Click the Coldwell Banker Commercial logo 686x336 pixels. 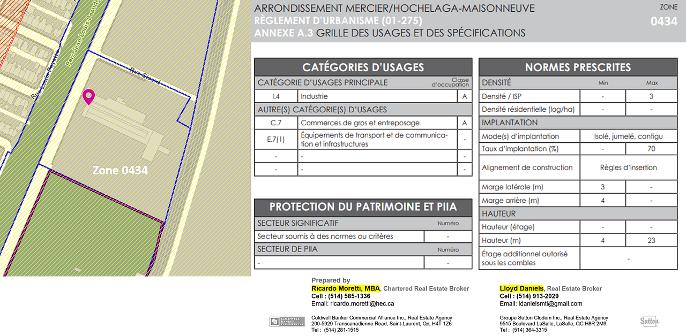click(x=287, y=321)
